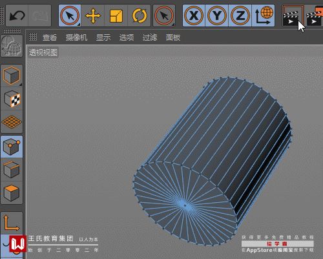Screen dimensions: 323x259
Task: Select Texture mode checkered cube icon
Action: pyautogui.click(x=12, y=99)
